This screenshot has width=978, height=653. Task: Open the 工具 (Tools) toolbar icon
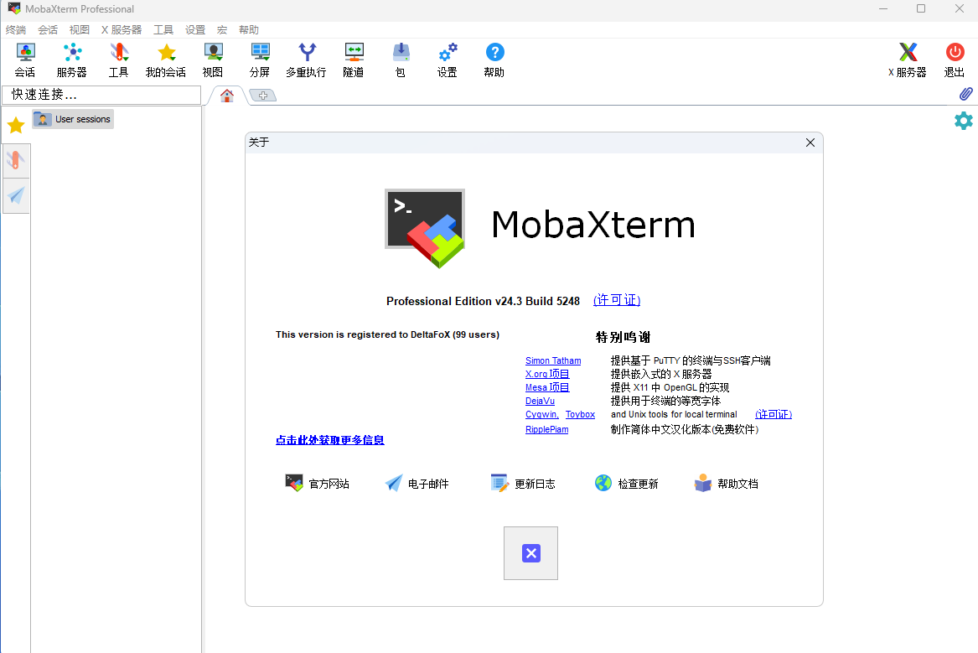point(118,60)
